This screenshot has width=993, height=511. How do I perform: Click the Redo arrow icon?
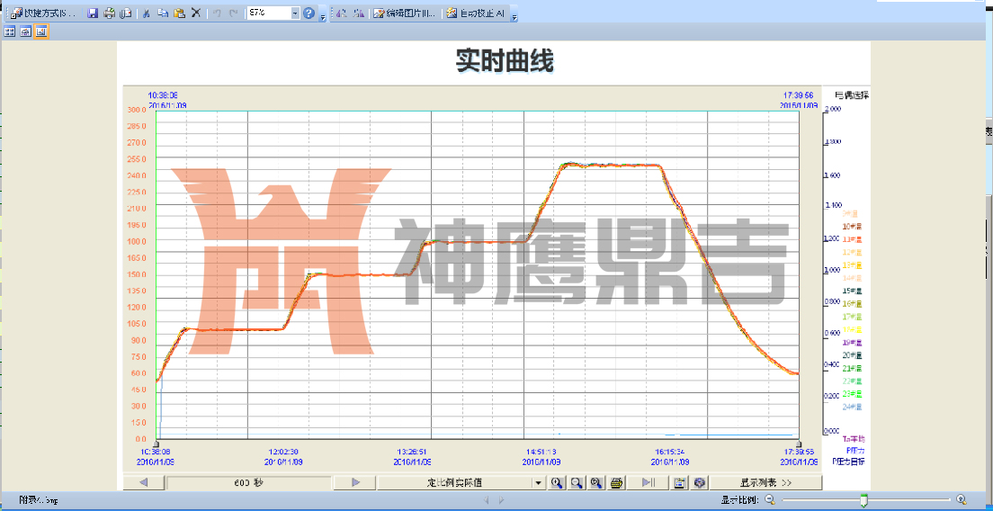click(233, 13)
